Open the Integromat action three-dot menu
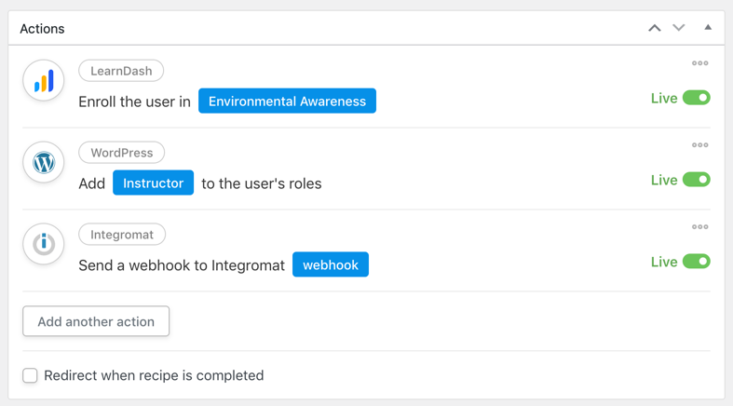 pyautogui.click(x=699, y=227)
